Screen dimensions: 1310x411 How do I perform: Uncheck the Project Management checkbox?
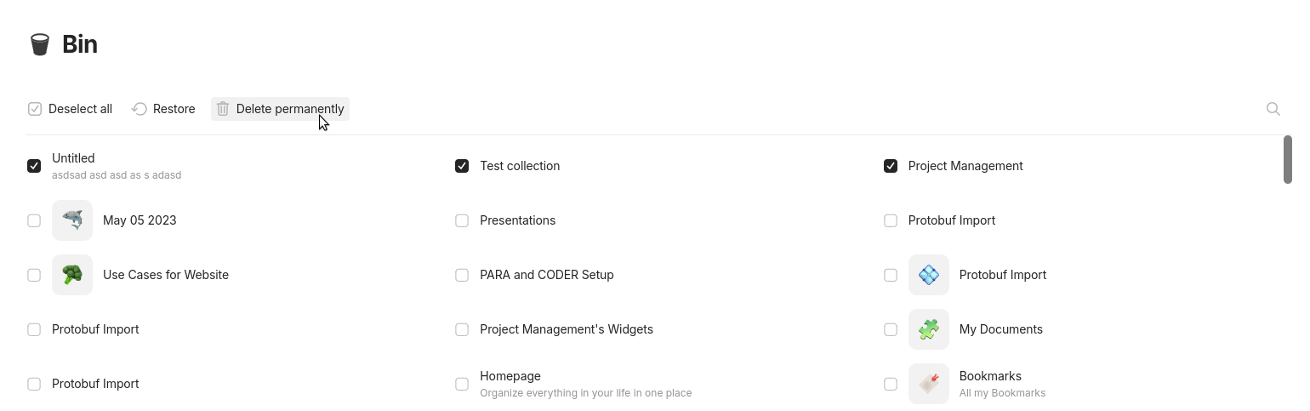coord(891,166)
